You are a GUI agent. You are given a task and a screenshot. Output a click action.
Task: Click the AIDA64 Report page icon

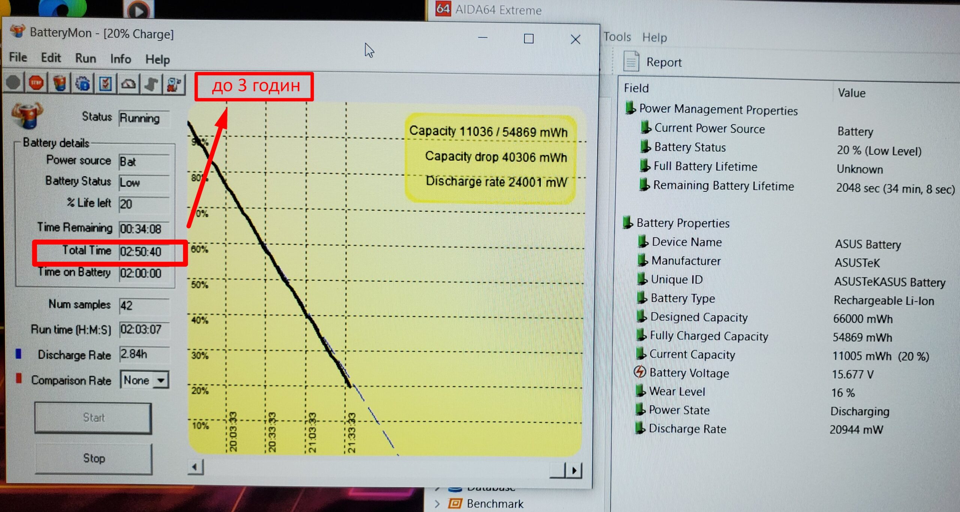click(x=631, y=61)
